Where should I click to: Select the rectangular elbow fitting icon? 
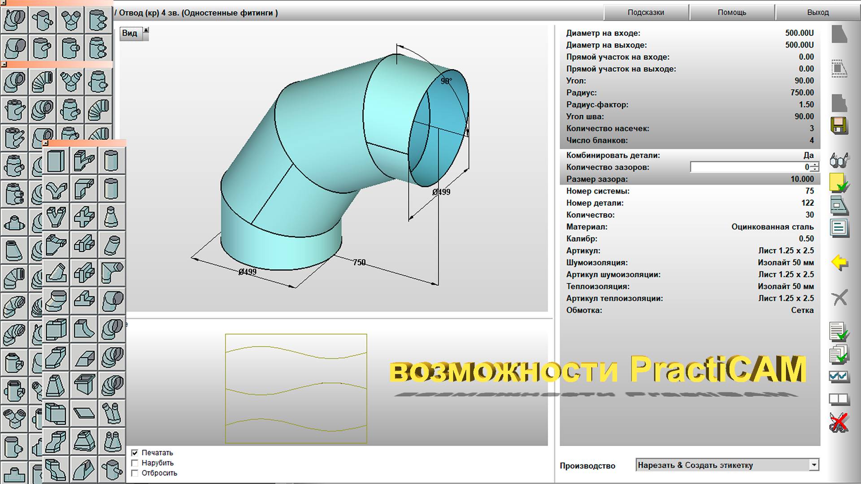pyautogui.click(x=84, y=189)
